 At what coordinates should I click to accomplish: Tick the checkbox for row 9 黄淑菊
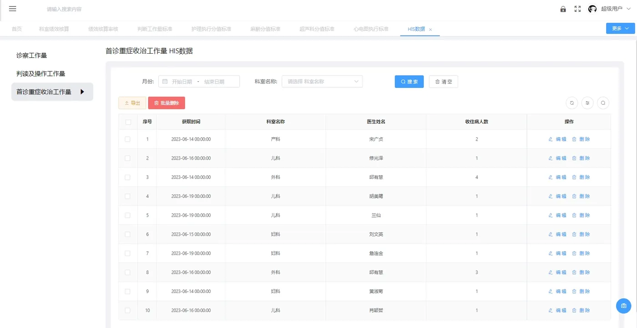127,292
